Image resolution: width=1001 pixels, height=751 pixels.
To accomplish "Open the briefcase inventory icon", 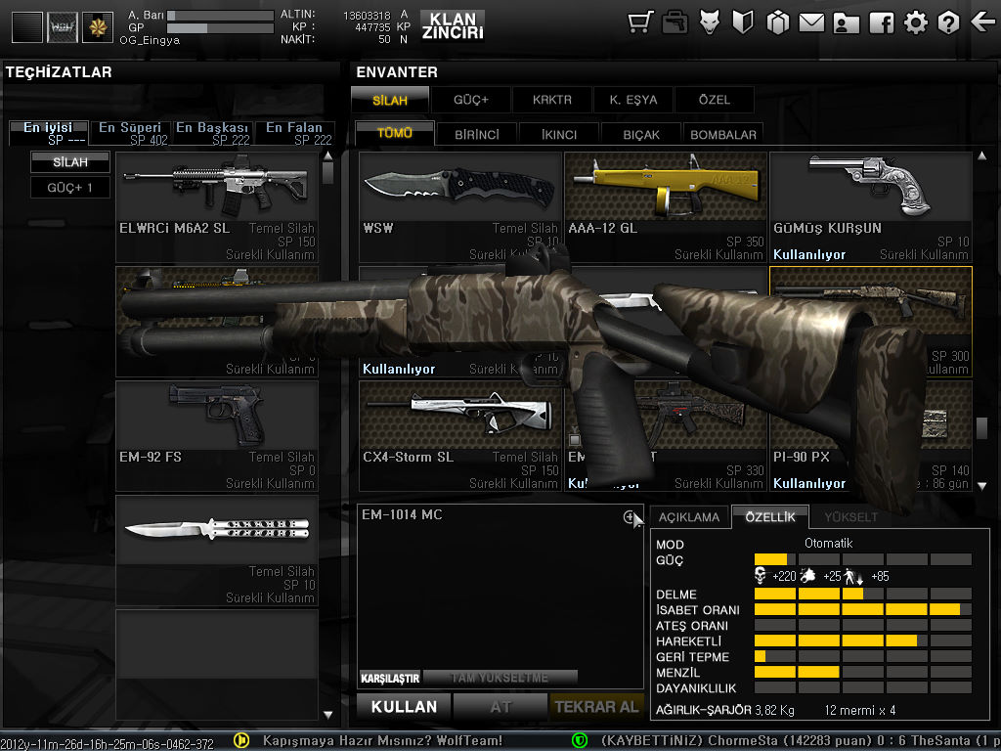I will [675, 22].
